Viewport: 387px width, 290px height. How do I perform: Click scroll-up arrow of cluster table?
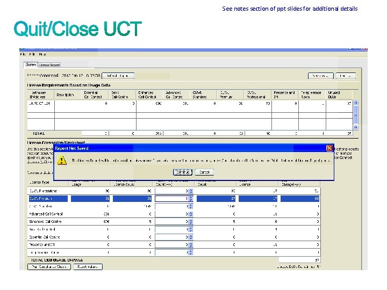356,103
